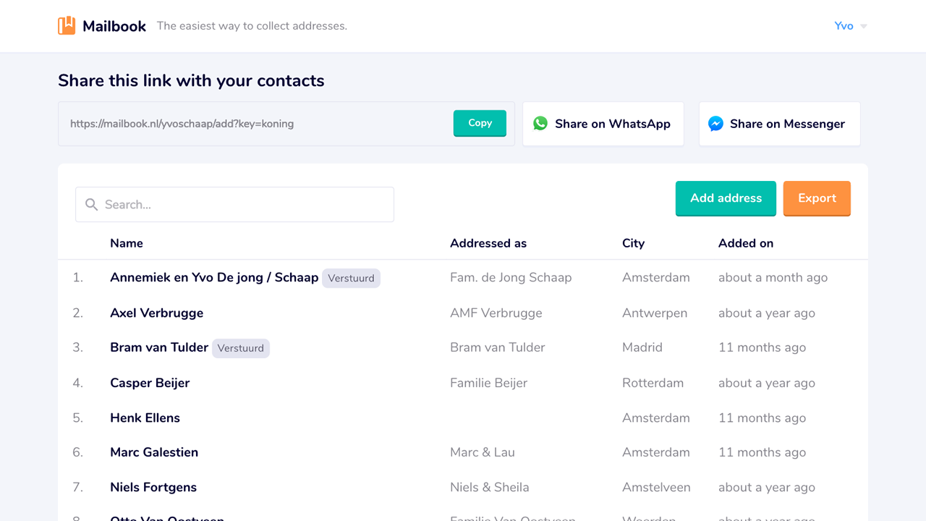Share the link on WhatsApp
This screenshot has height=521, width=926.
603,123
